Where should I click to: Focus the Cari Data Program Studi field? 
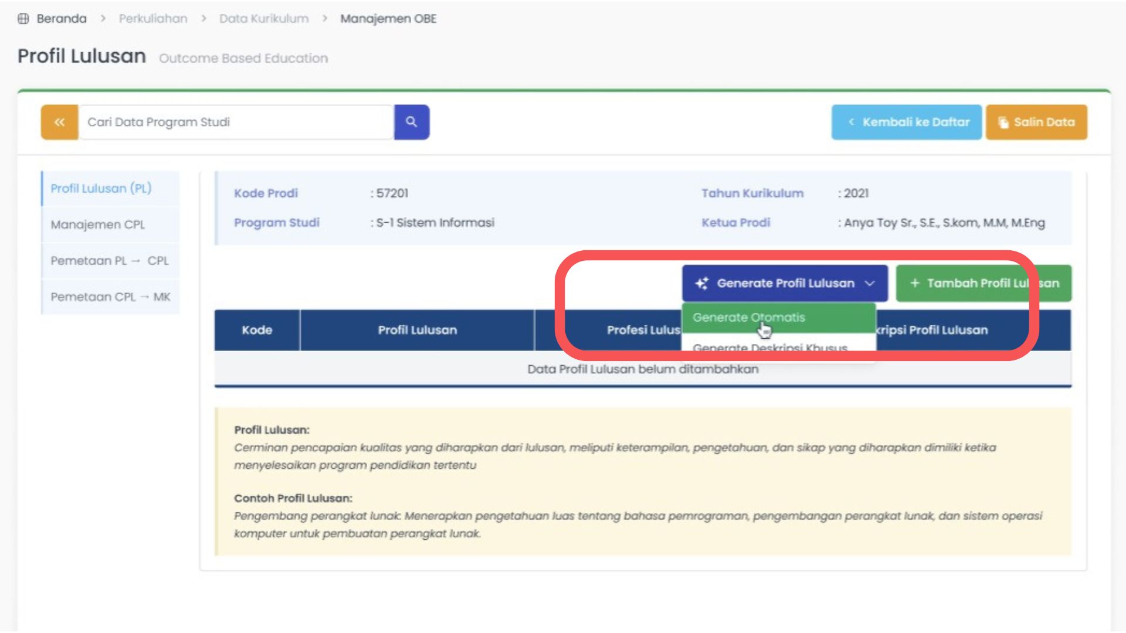coord(235,122)
